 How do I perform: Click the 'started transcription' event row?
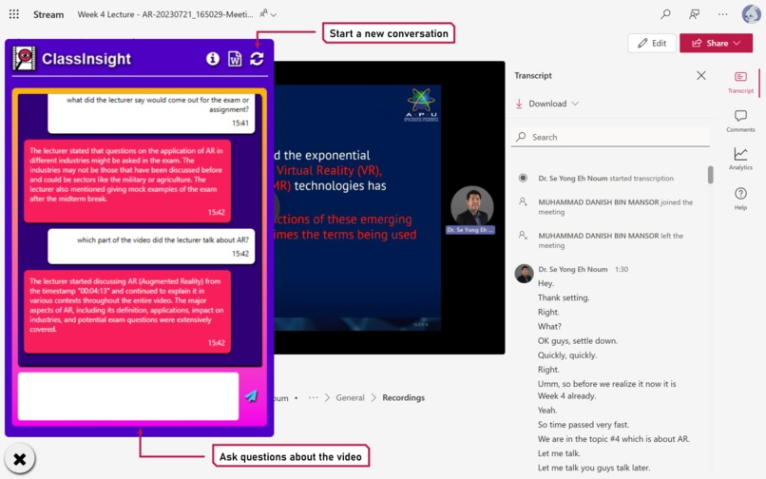pos(605,179)
